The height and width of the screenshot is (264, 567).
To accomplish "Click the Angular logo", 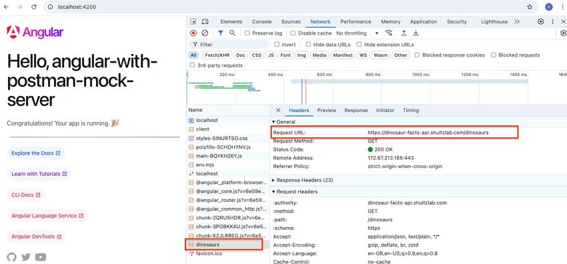I will click(x=35, y=33).
